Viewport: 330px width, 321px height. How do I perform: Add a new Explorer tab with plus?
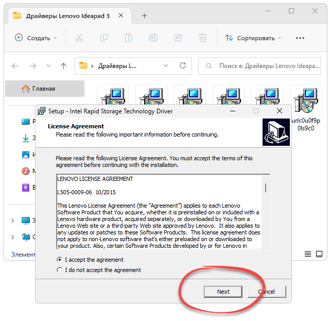coord(144,16)
